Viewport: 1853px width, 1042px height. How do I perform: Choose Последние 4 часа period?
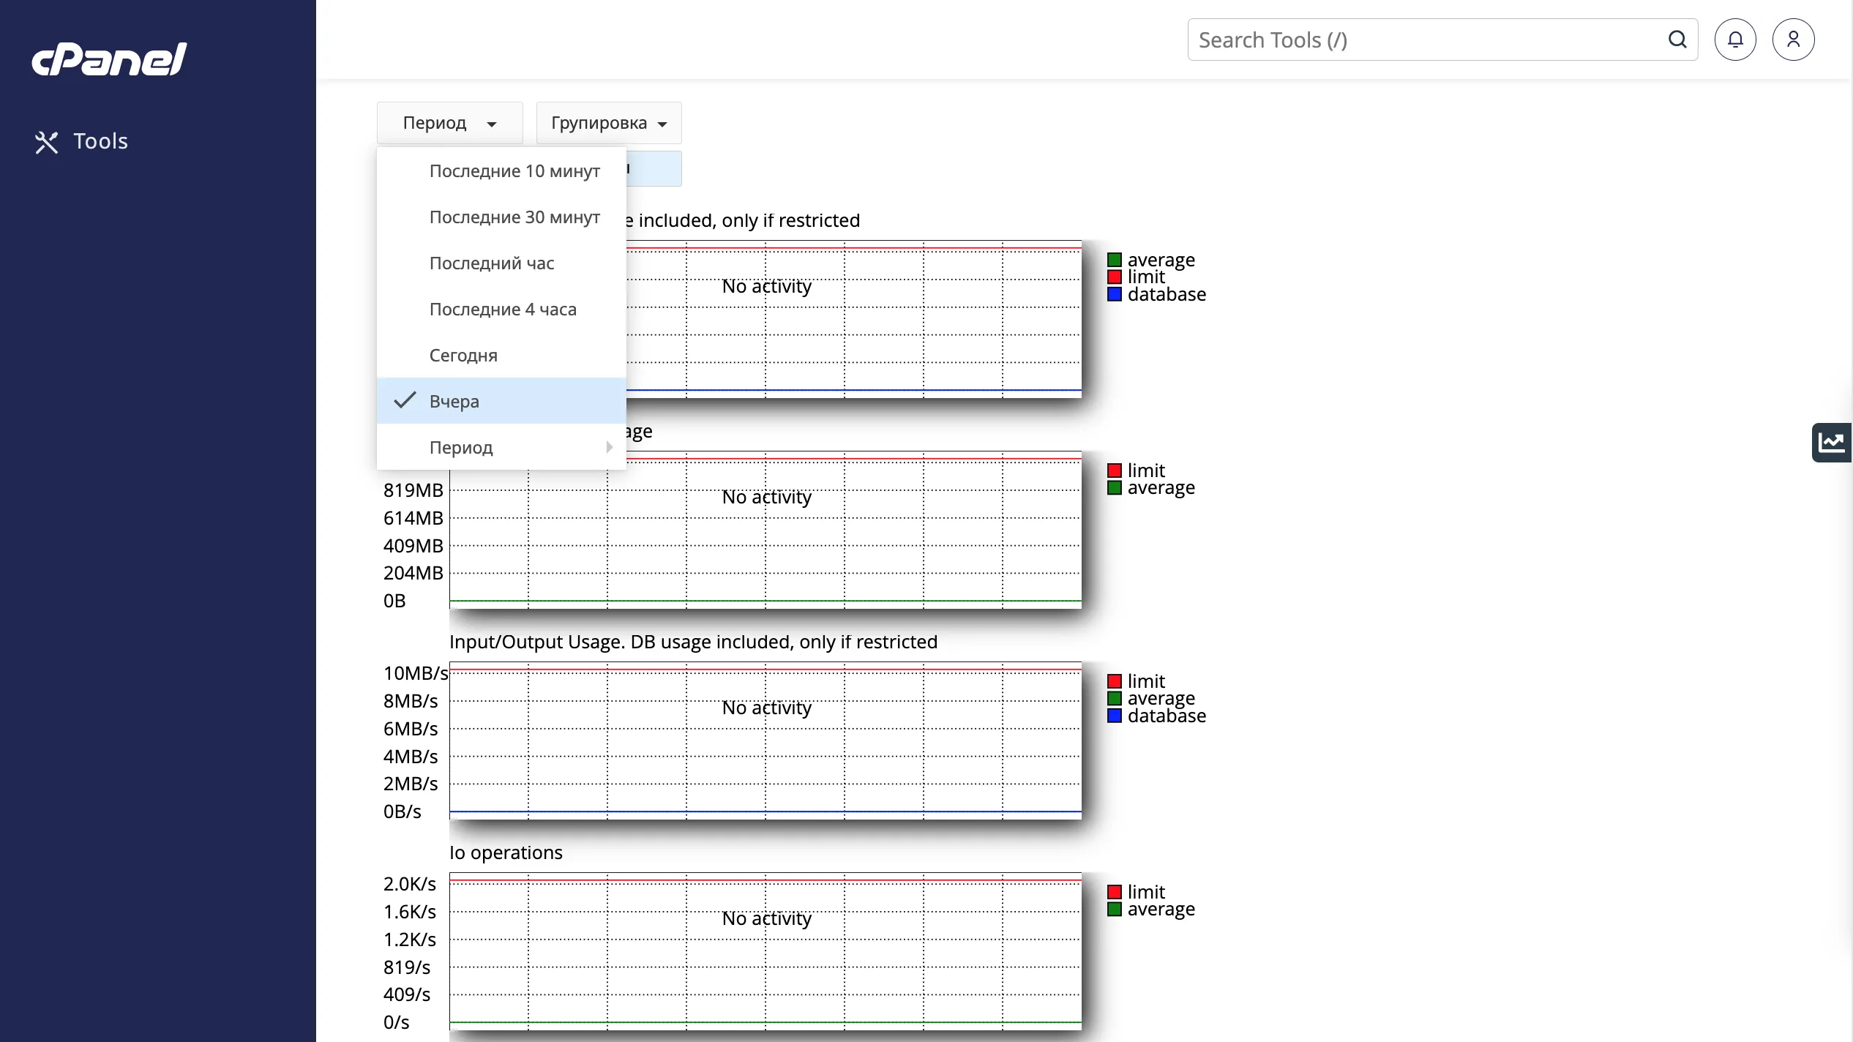point(502,310)
